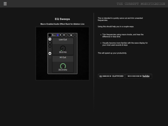The width and height of the screenshot is (168, 126).
Task: Click the Free Download on Gumroad button
Action: [111, 76]
